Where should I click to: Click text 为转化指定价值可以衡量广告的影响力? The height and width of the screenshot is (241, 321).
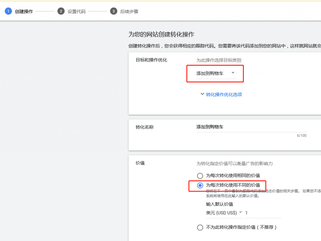tap(234, 163)
